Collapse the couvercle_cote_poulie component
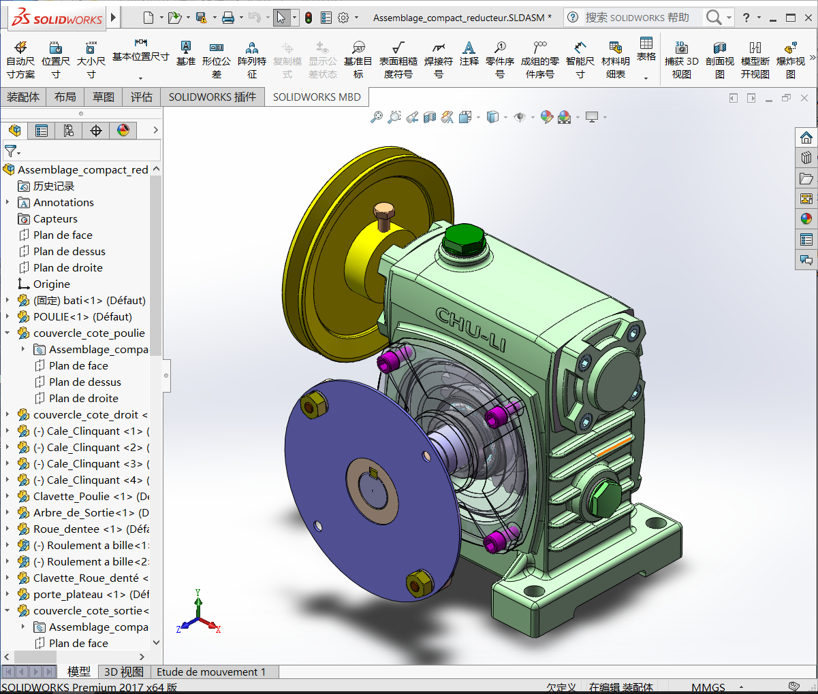The width and height of the screenshot is (818, 694). click(7, 333)
